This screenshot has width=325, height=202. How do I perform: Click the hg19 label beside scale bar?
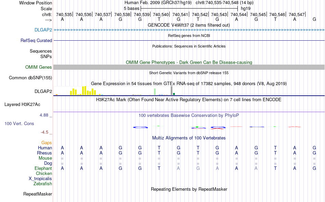click(x=246, y=9)
